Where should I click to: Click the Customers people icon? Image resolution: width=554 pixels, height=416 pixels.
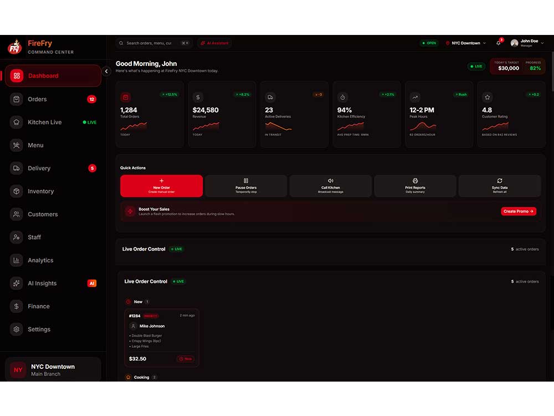pos(16,214)
